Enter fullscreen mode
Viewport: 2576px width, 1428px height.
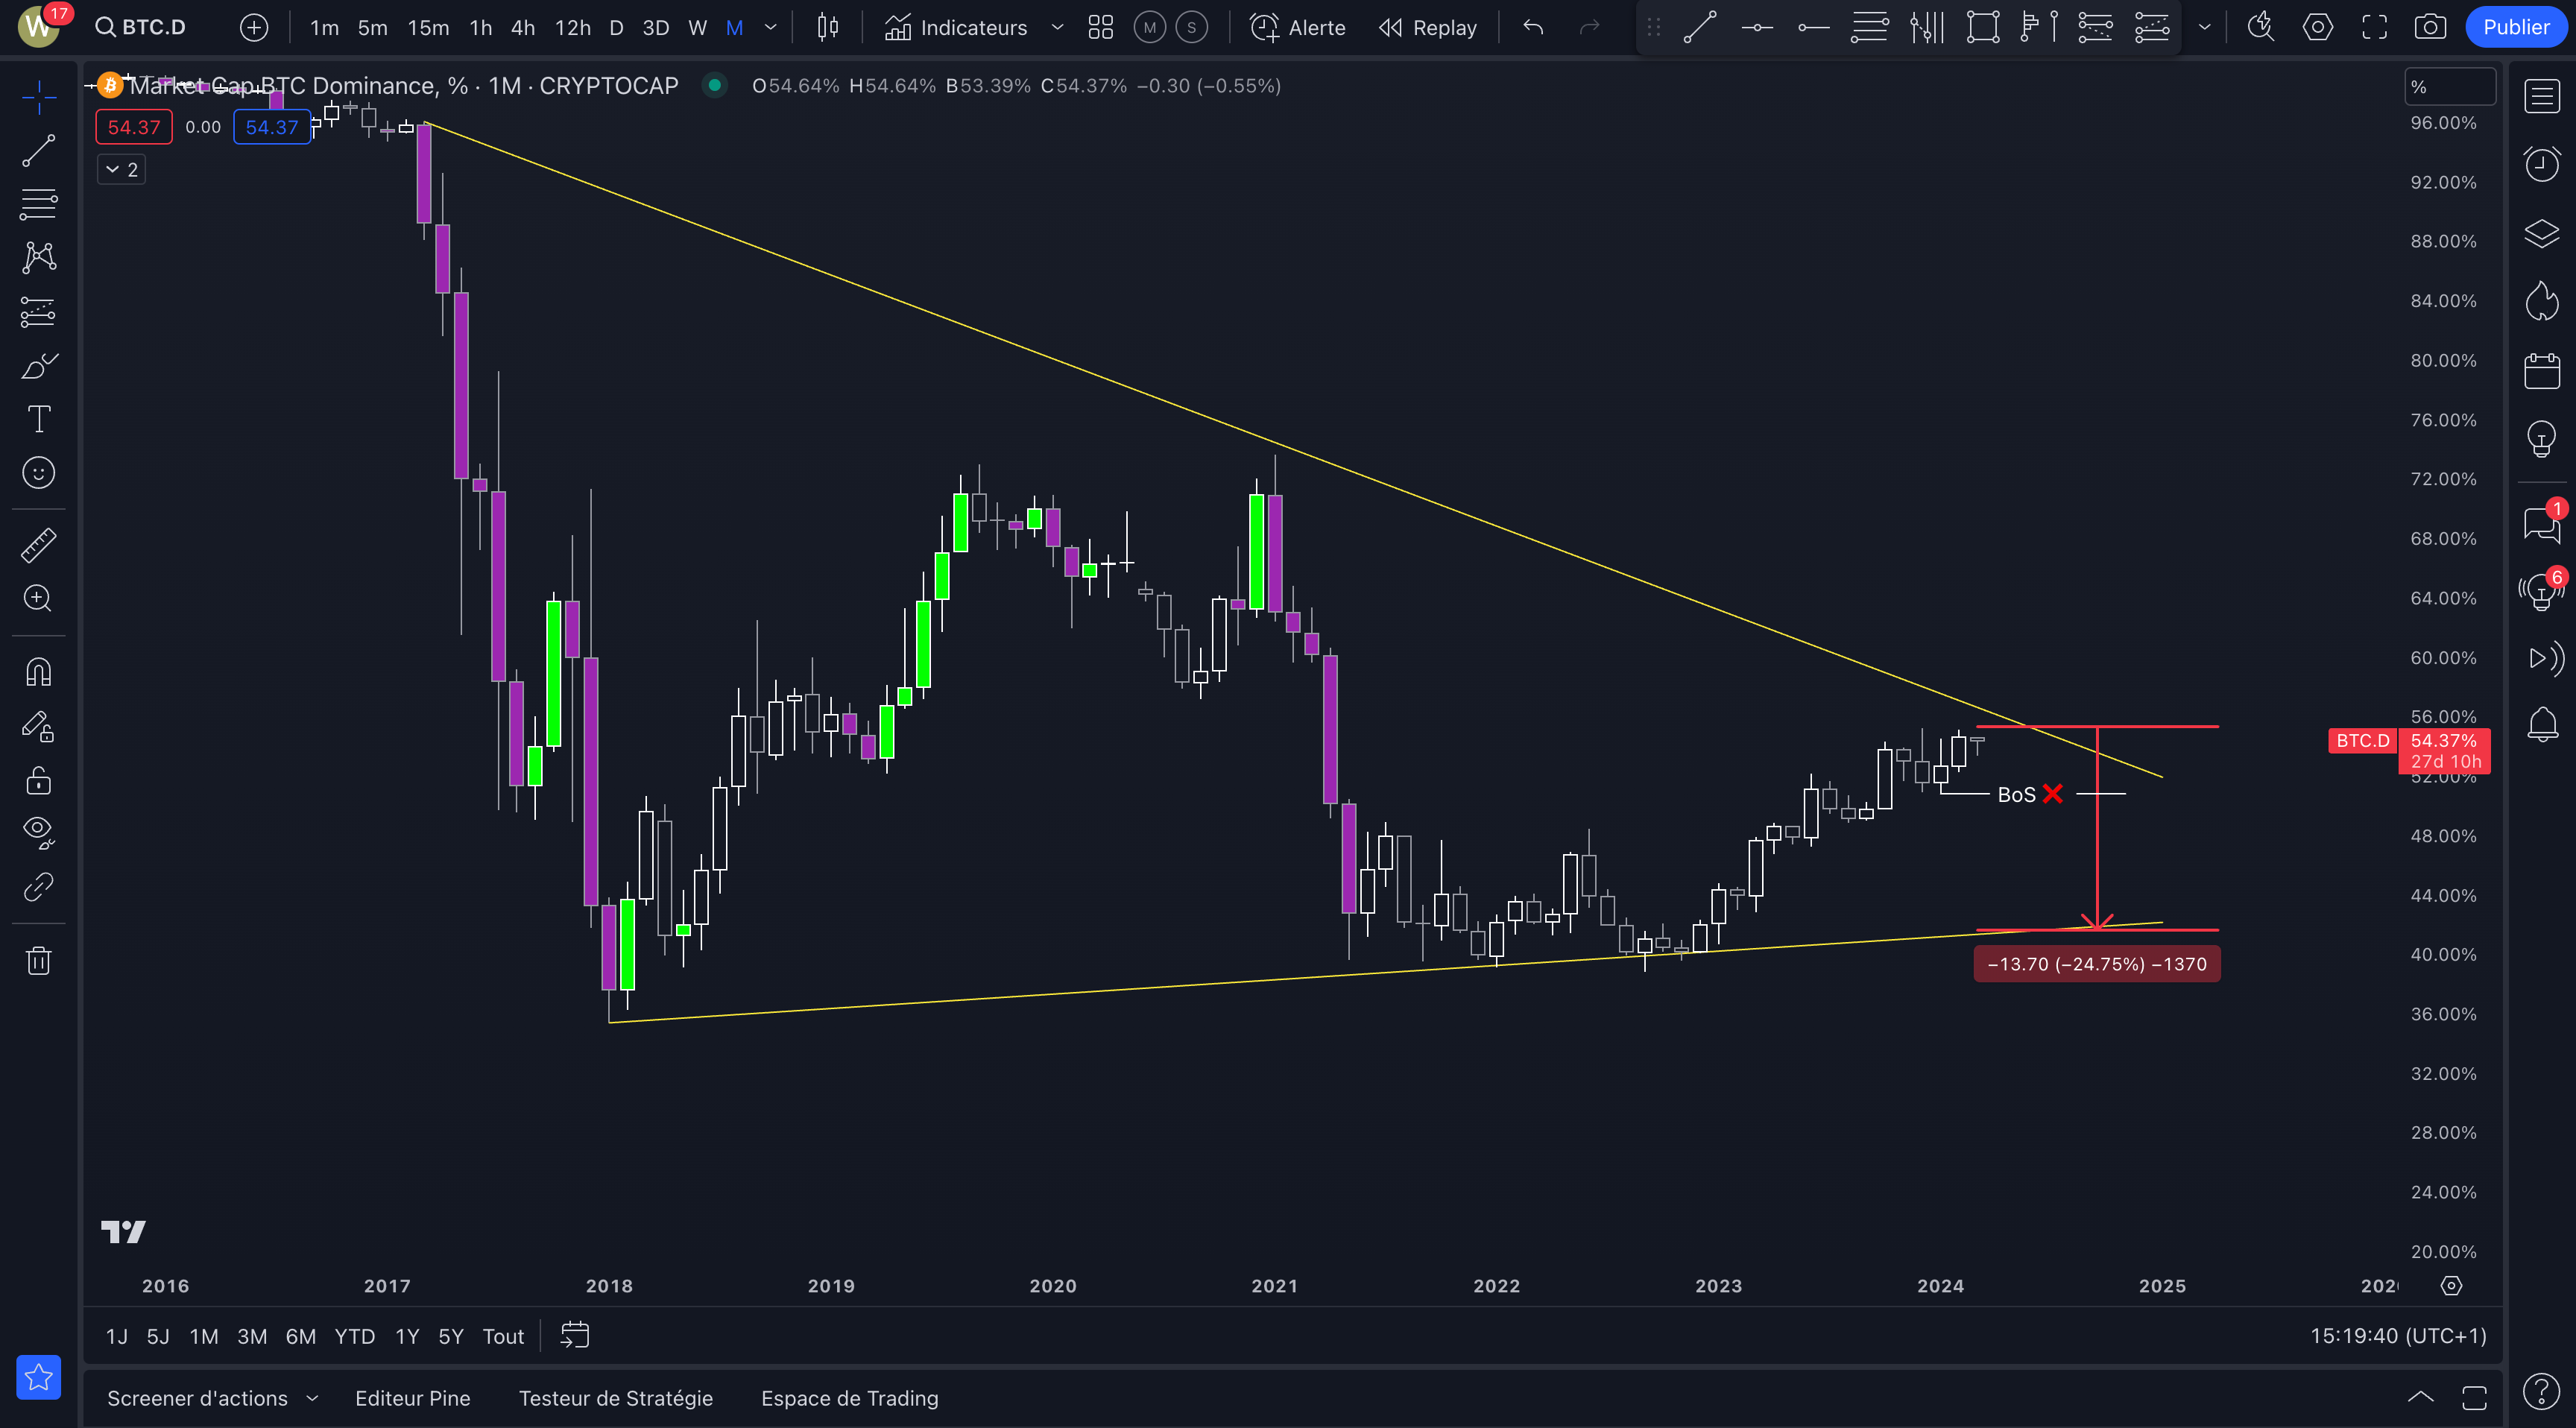(2375, 27)
